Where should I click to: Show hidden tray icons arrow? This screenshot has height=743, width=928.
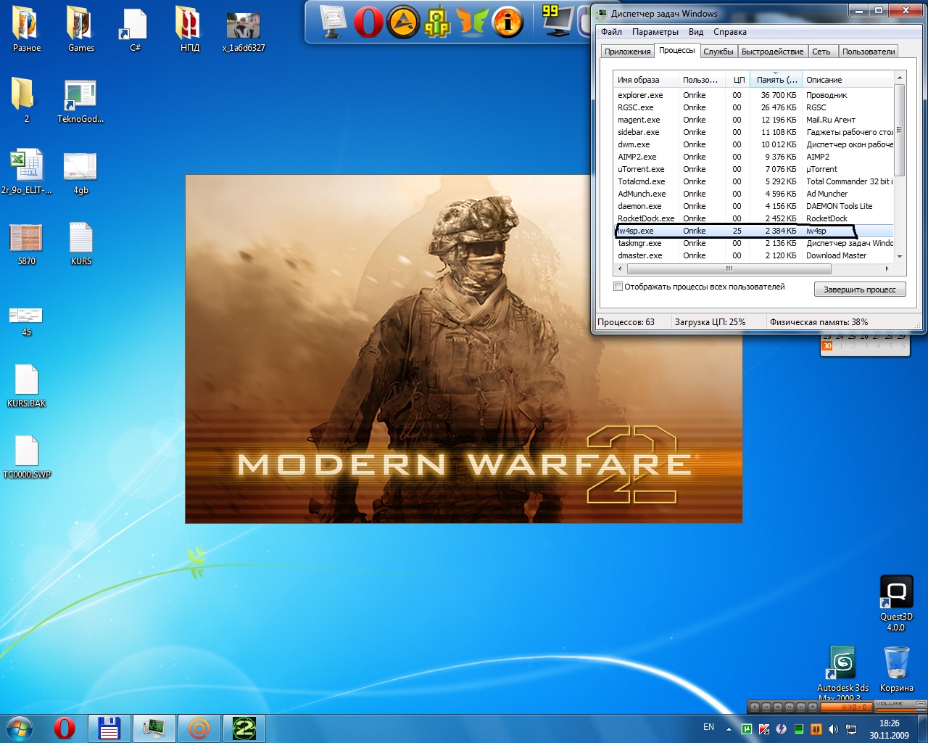729,728
